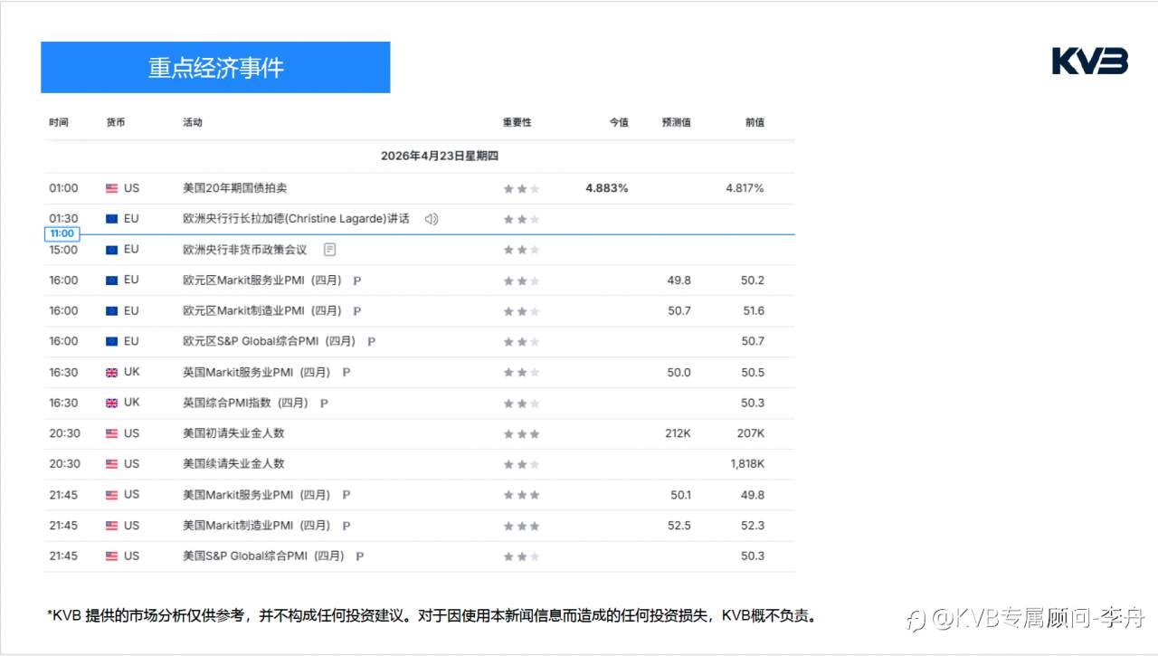The width and height of the screenshot is (1158, 656).
Task: Select the 重点经济事件 header tab
Action: [x=215, y=67]
